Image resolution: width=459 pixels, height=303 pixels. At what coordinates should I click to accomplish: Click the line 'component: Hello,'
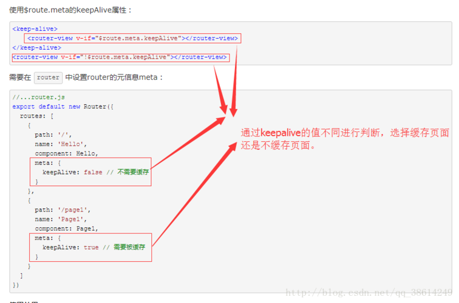[66, 153]
